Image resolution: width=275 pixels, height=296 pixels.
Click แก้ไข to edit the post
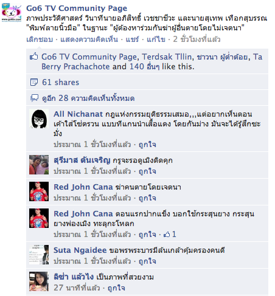[156, 40]
